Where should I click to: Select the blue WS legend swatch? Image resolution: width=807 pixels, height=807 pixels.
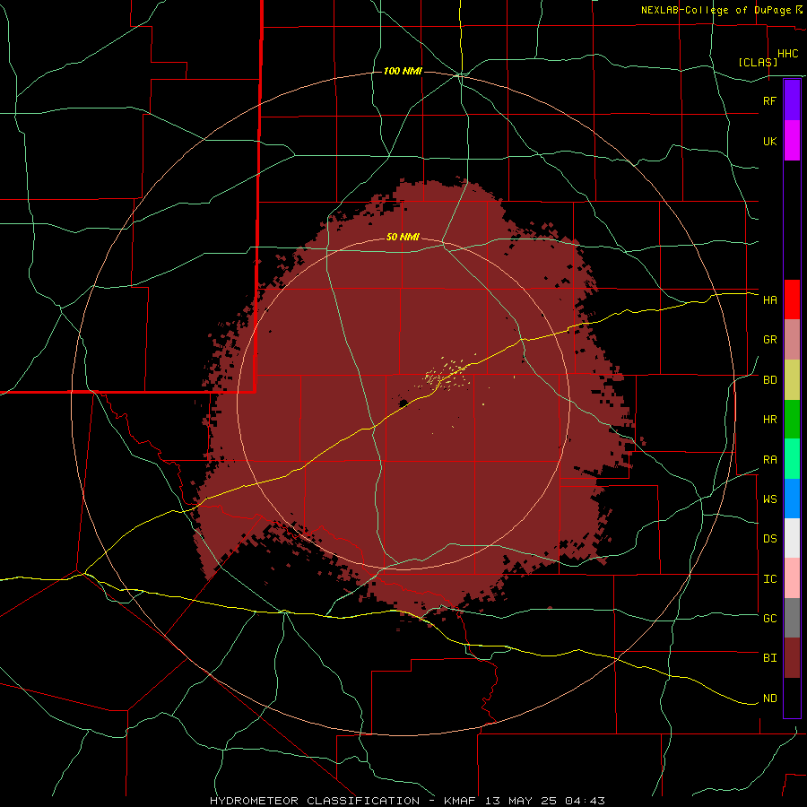point(792,499)
